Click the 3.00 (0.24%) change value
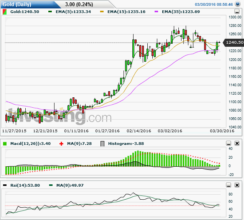The image size is (244, 220). [79, 4]
